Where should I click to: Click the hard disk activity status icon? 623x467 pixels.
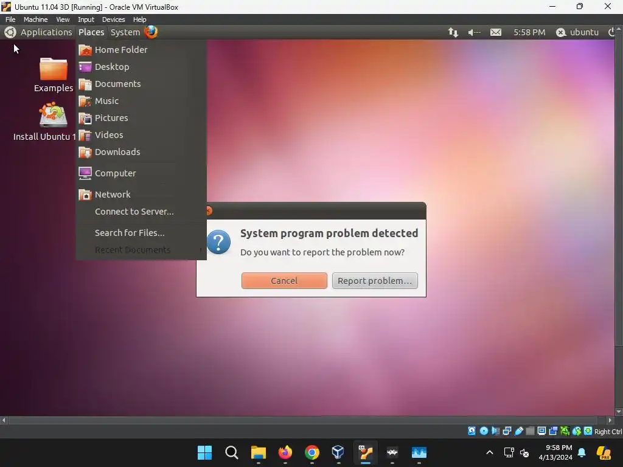(472, 431)
